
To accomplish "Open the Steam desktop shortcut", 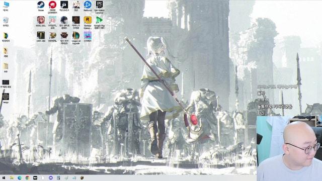I will click(41, 6).
